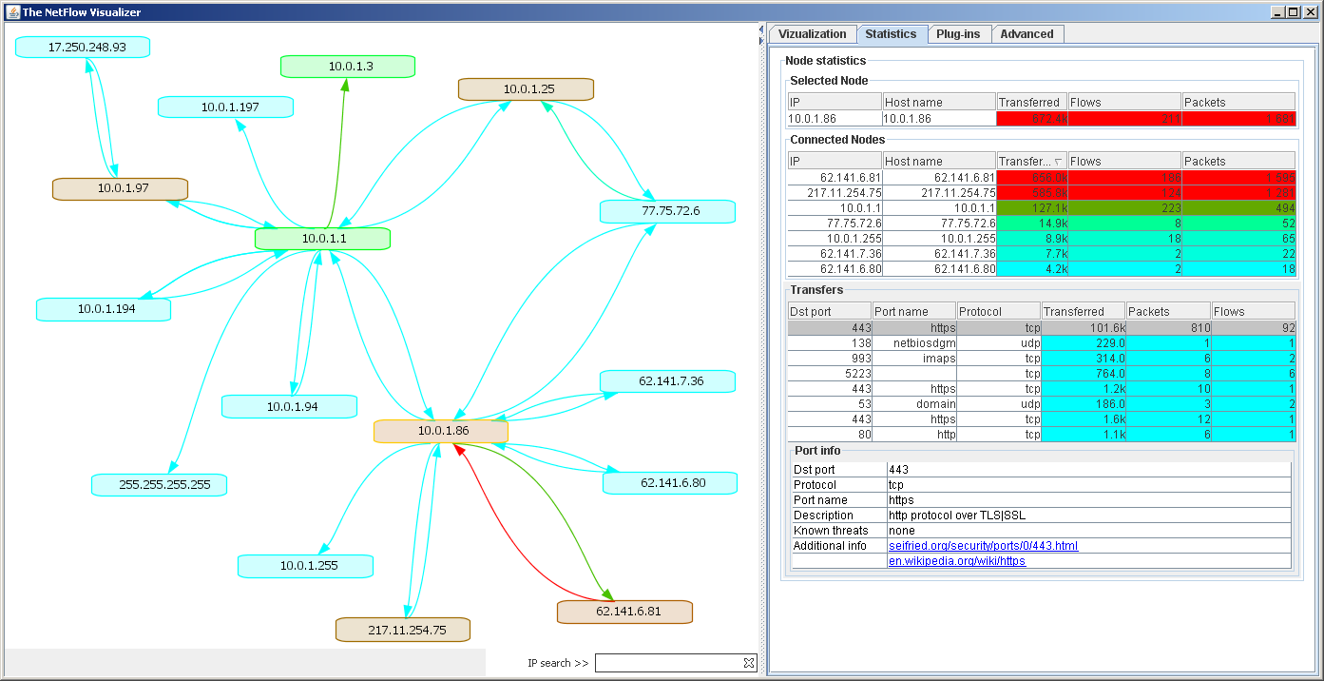This screenshot has width=1324, height=681.
Task: Open the seifried.org port 443 link
Action: 983,546
